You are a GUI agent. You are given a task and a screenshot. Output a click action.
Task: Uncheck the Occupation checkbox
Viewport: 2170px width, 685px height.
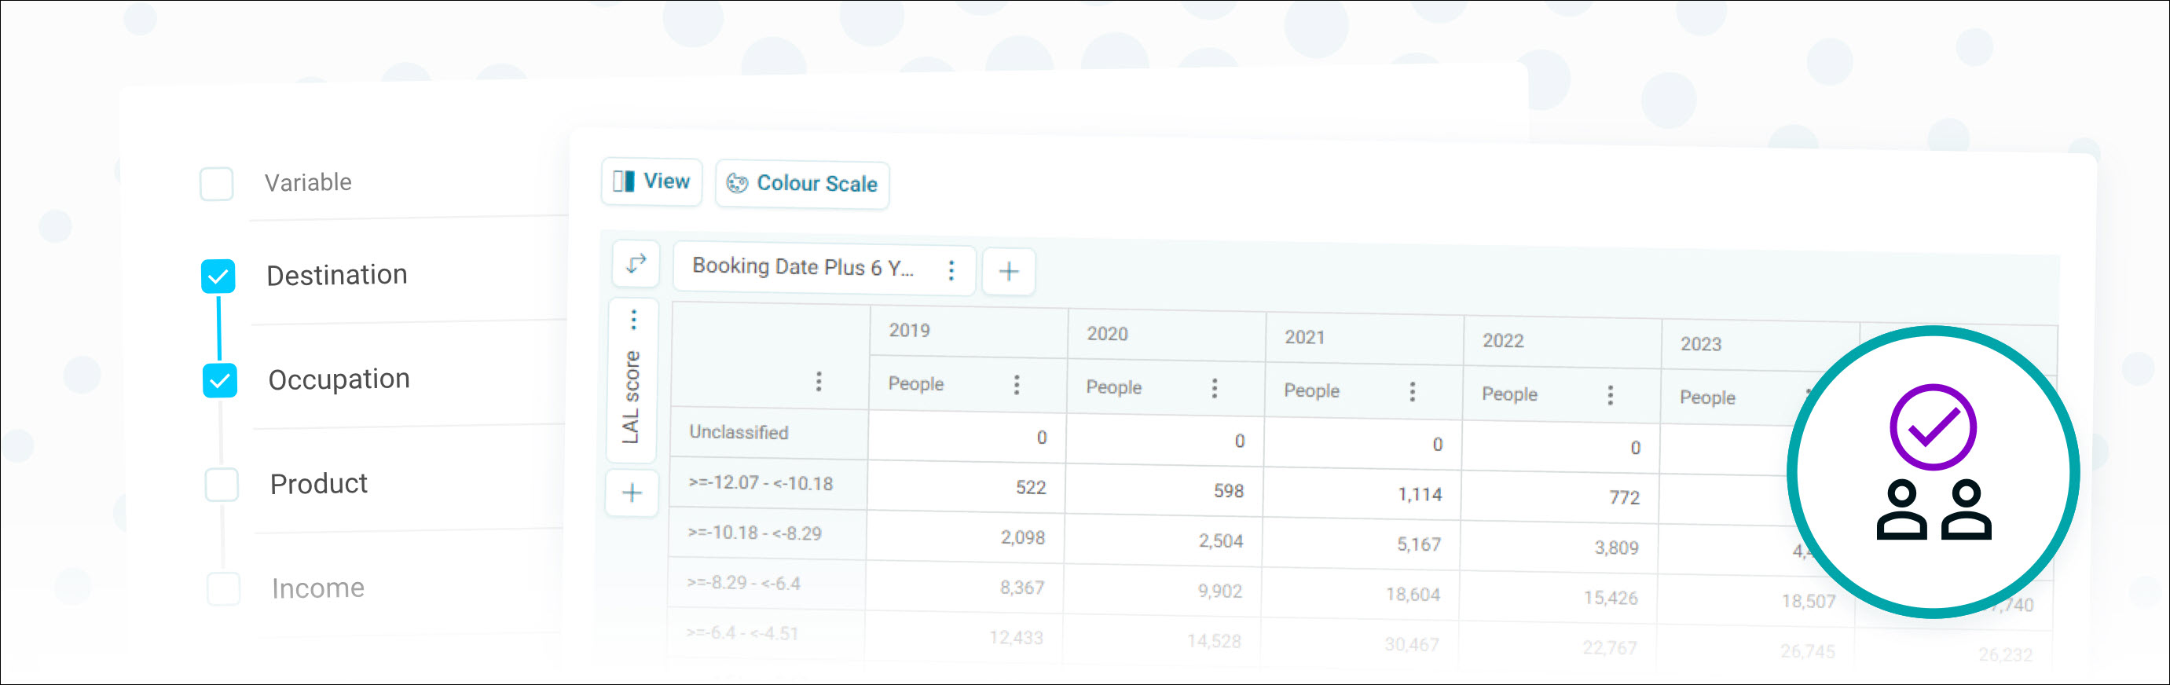[220, 380]
